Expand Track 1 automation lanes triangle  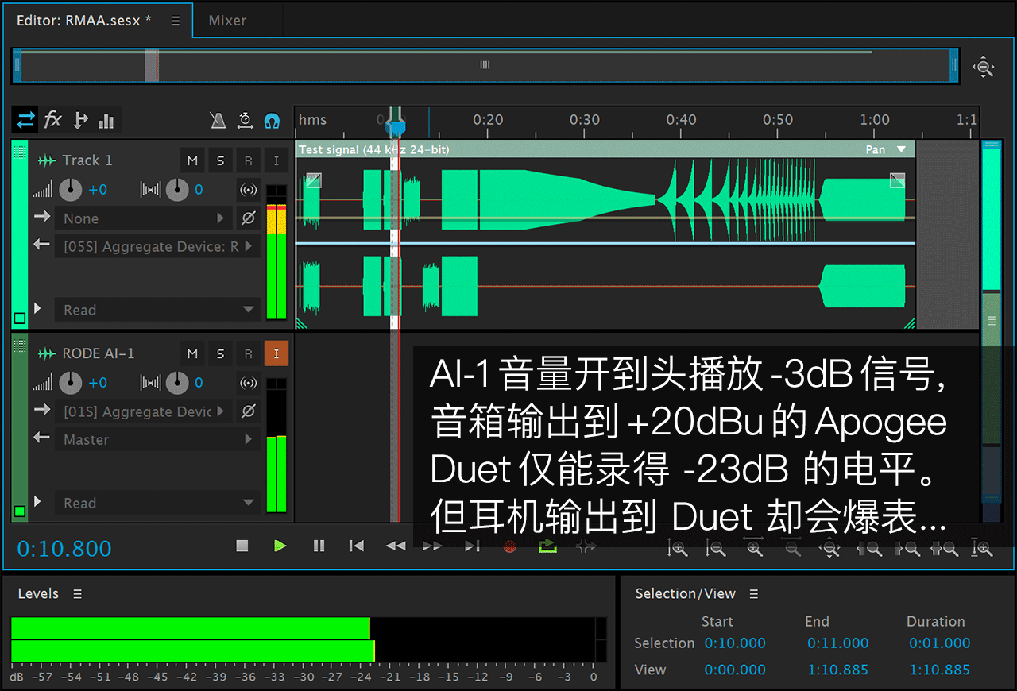[x=37, y=308]
